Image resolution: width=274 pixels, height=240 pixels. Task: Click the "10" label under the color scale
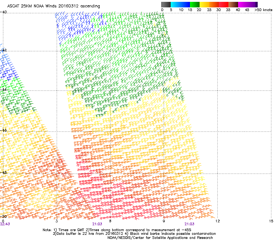[x=181, y=10]
